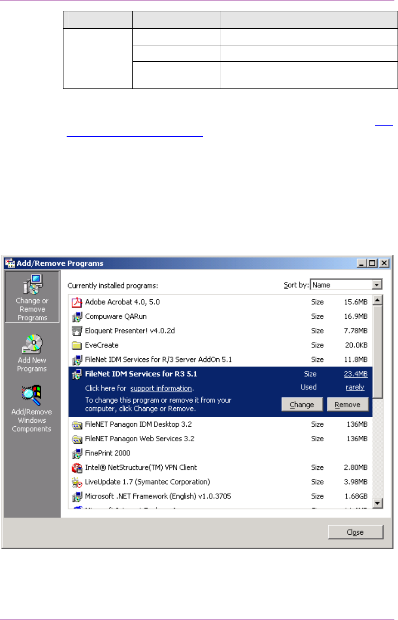This screenshot has width=398, height=620.
Task: Select the Eloquent Presenter! v4.0.2d entry
Action: (x=220, y=331)
